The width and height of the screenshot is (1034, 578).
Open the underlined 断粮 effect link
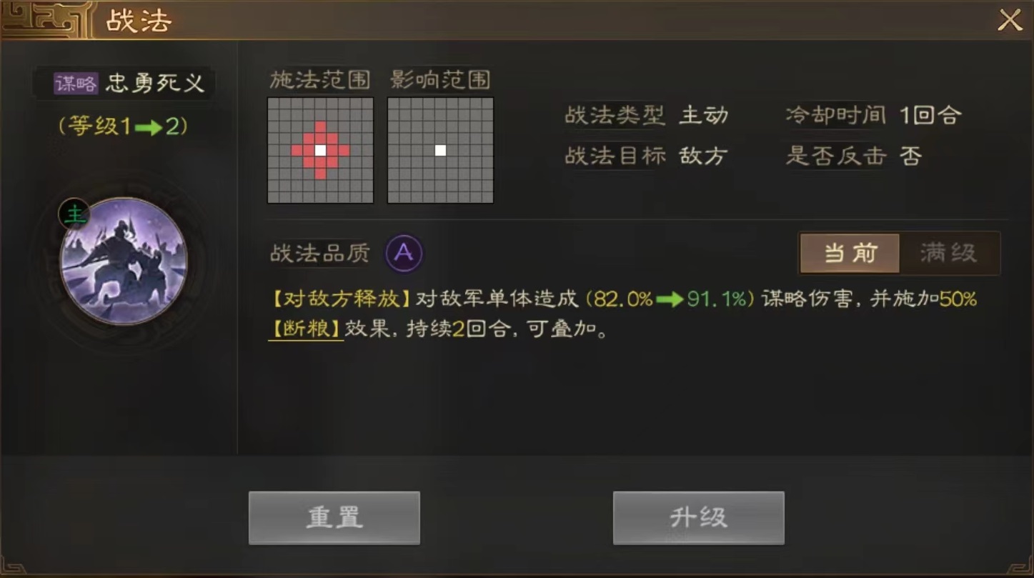[306, 329]
